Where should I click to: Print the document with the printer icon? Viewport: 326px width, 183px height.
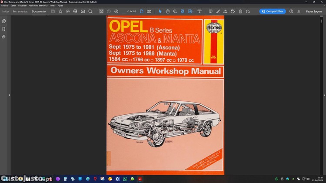click(75, 11)
